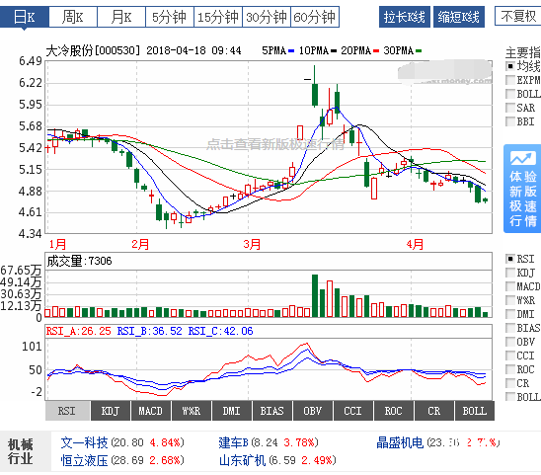The image size is (541, 475).
Task: Click the 缩短K线 button
Action: [459, 17]
